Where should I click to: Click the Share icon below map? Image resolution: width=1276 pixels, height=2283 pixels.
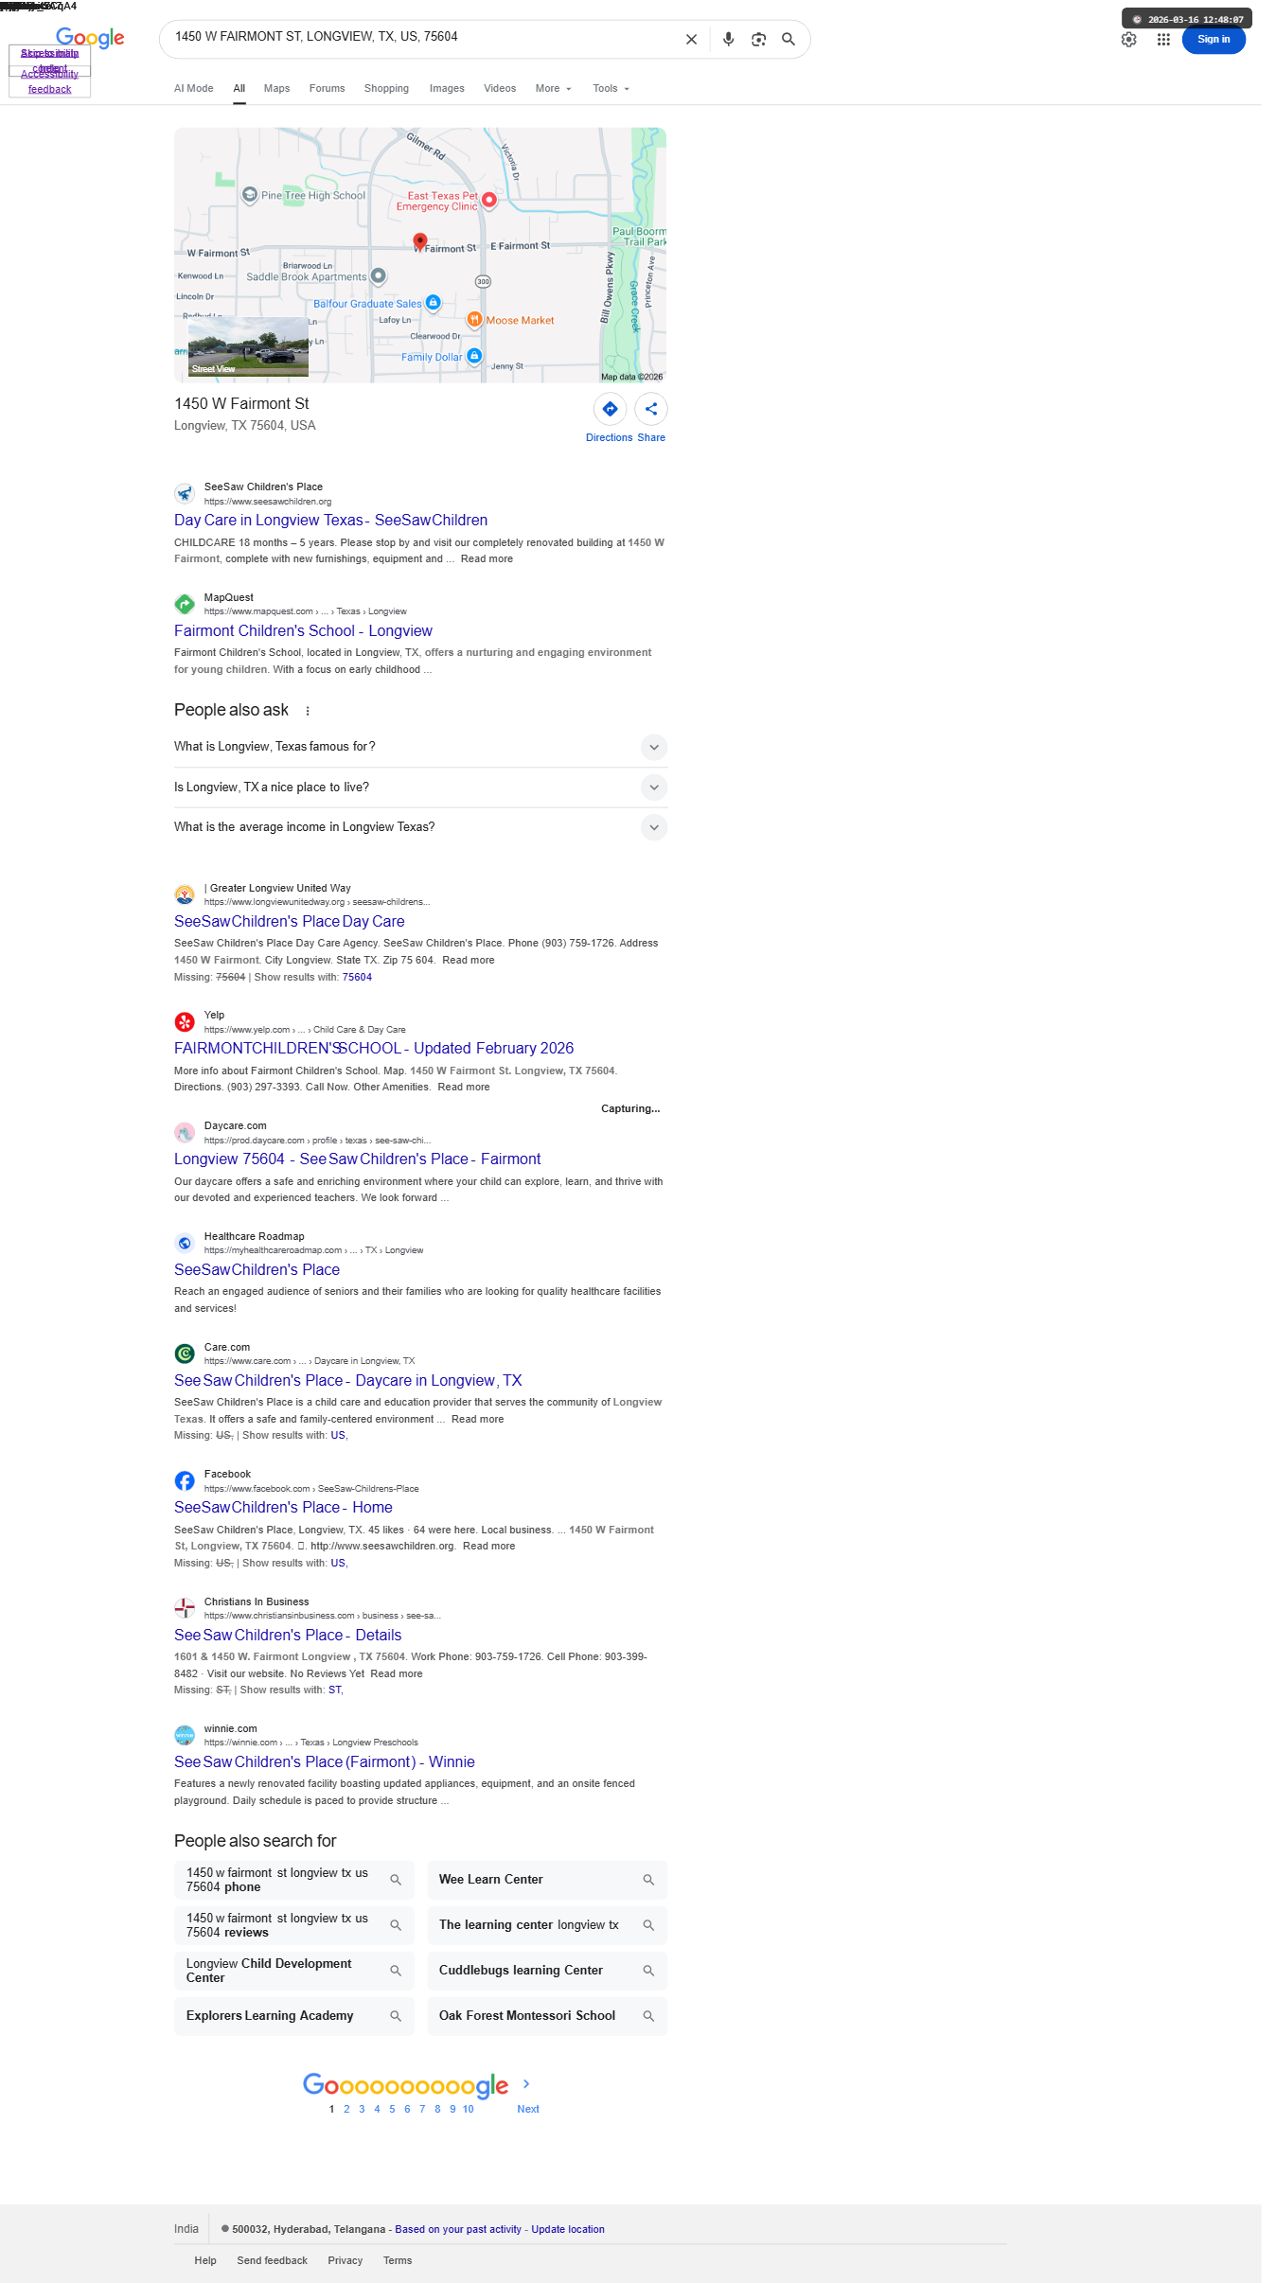click(x=651, y=409)
